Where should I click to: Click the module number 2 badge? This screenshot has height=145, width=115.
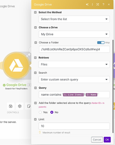pyautogui.click(x=29, y=85)
